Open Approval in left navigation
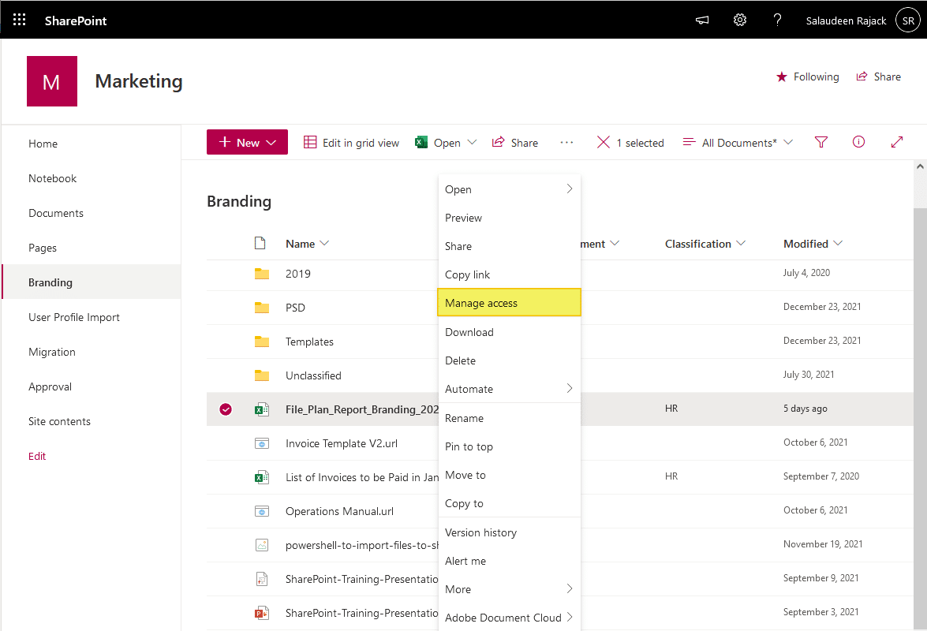The width and height of the screenshot is (927, 631). point(50,387)
